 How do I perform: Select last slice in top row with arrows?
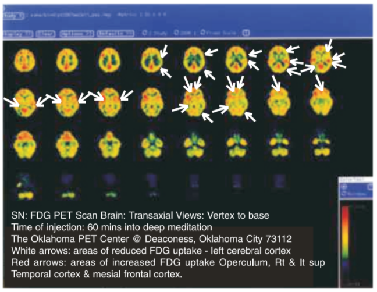pos(321,59)
